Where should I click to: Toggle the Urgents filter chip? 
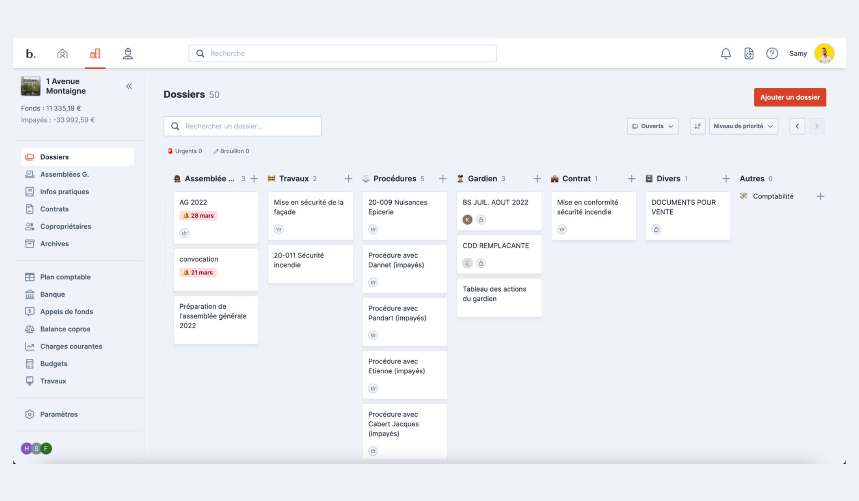[x=185, y=151]
